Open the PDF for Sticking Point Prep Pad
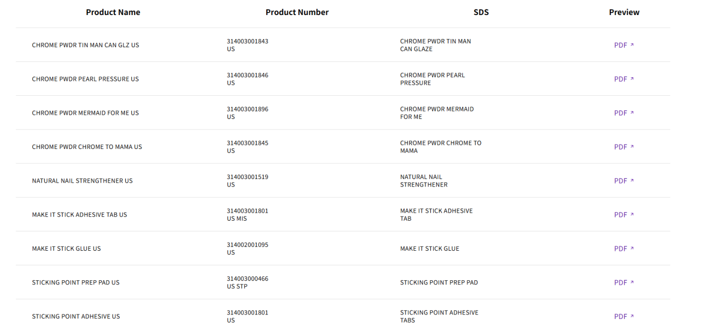 click(623, 282)
